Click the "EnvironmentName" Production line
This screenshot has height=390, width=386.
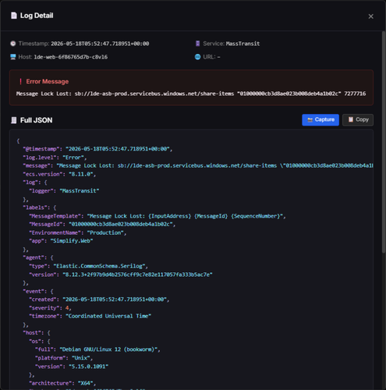78,232
